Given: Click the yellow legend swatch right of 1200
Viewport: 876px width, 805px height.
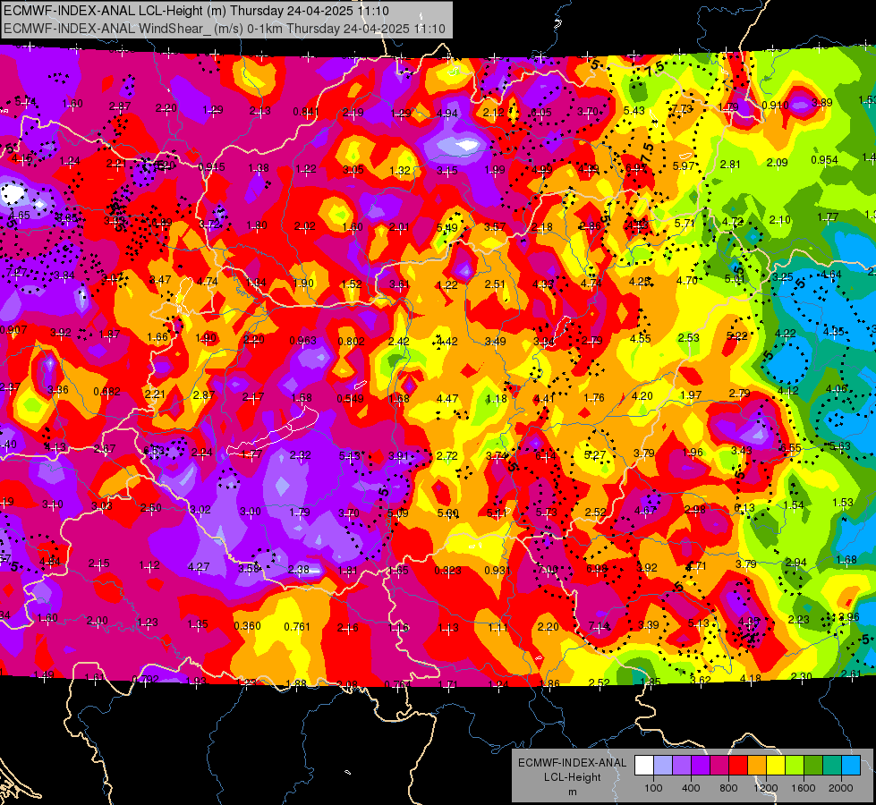Looking at the screenshot, I should click(776, 766).
